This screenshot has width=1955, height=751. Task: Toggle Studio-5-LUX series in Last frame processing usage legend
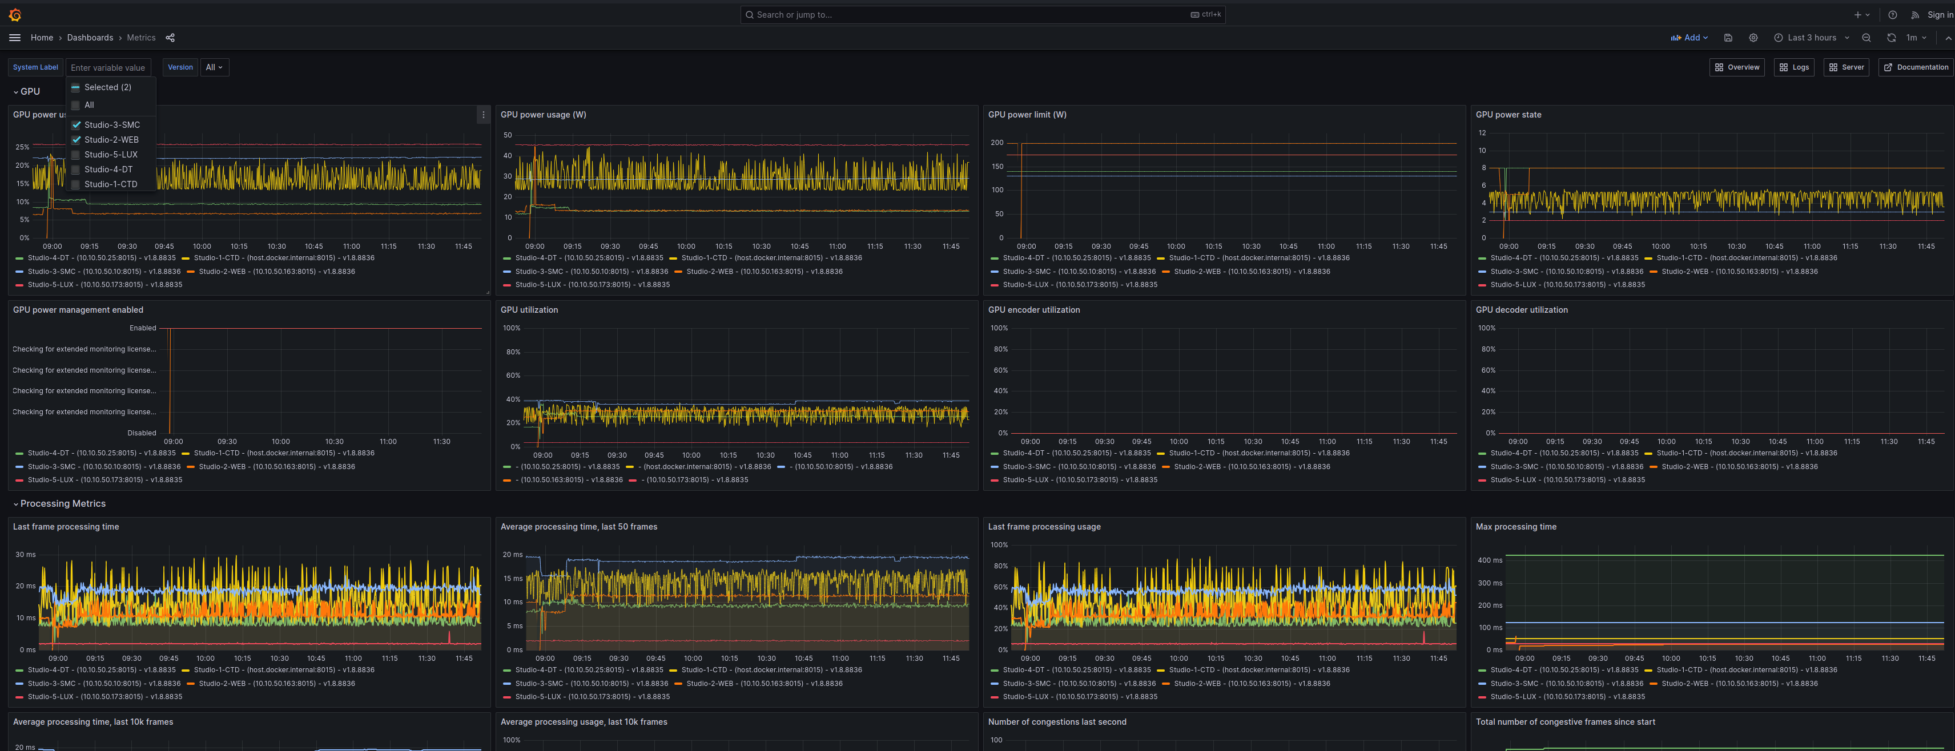(x=1080, y=697)
